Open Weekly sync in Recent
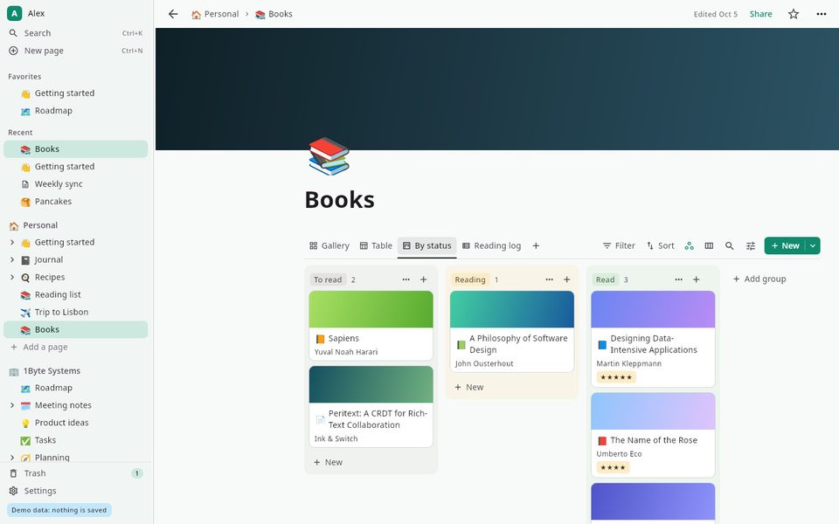 click(x=75, y=184)
